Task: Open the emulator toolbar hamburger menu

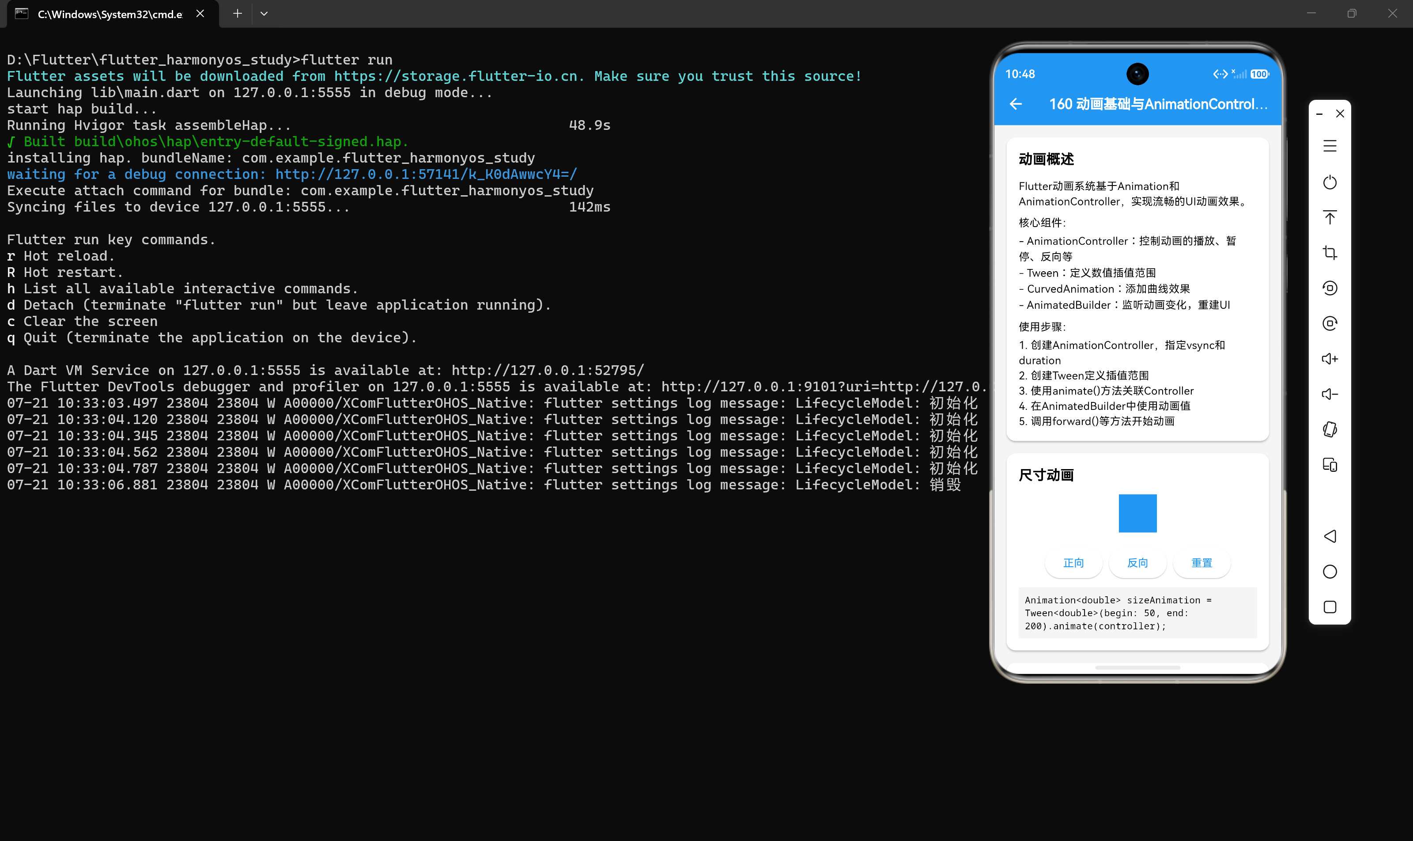Action: [1330, 146]
